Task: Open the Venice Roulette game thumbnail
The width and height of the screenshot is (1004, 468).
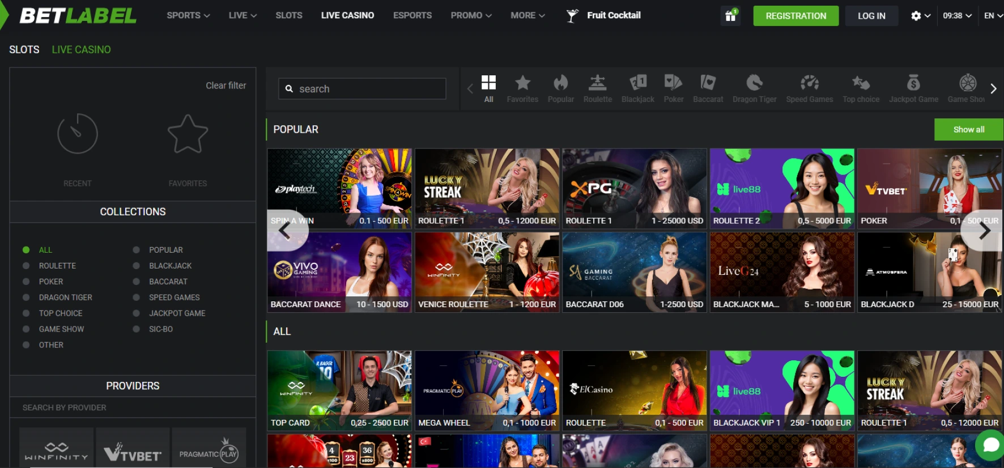Action: (487, 273)
